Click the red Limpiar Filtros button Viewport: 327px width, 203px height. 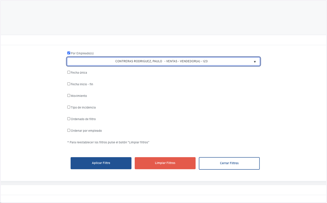[x=165, y=163]
